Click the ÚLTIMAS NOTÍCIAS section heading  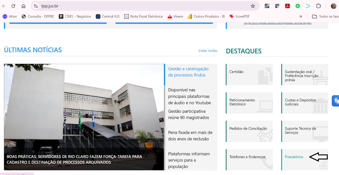point(33,50)
